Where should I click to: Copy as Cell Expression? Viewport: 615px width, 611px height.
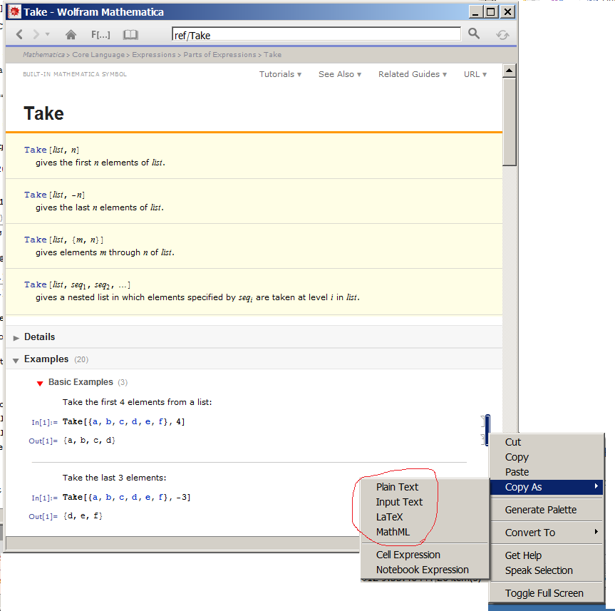[x=425, y=555]
